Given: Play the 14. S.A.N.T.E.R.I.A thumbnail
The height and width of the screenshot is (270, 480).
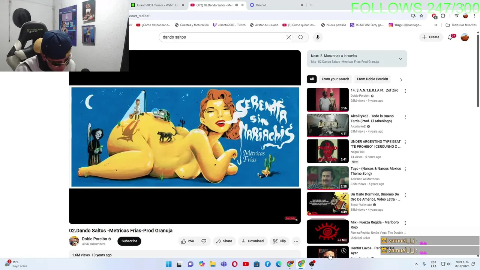Looking at the screenshot, I should tap(328, 100).
